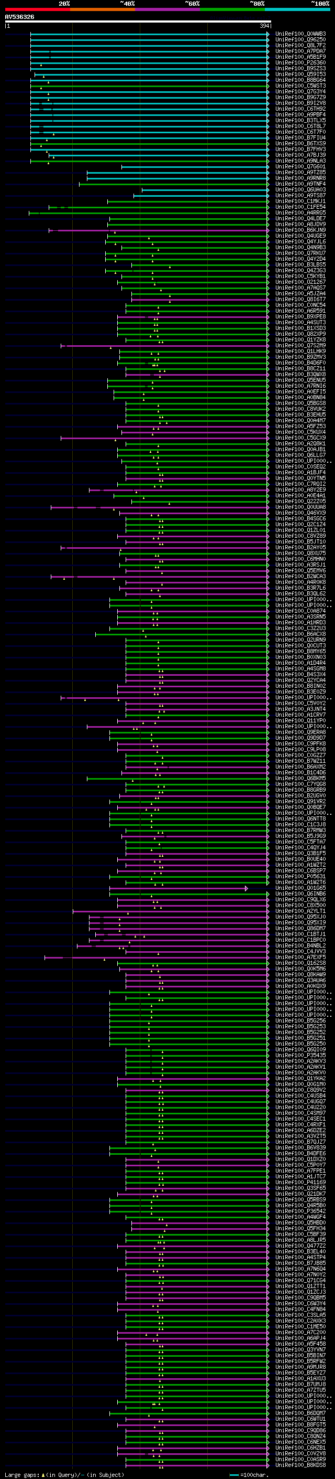Open the UniRef100_A7PDA7 hit link

pos(300,51)
